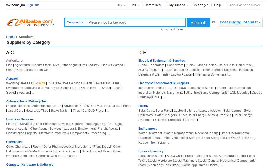Open the Apparel category
The height and width of the screenshot is (167, 267).
click(x=12, y=79)
